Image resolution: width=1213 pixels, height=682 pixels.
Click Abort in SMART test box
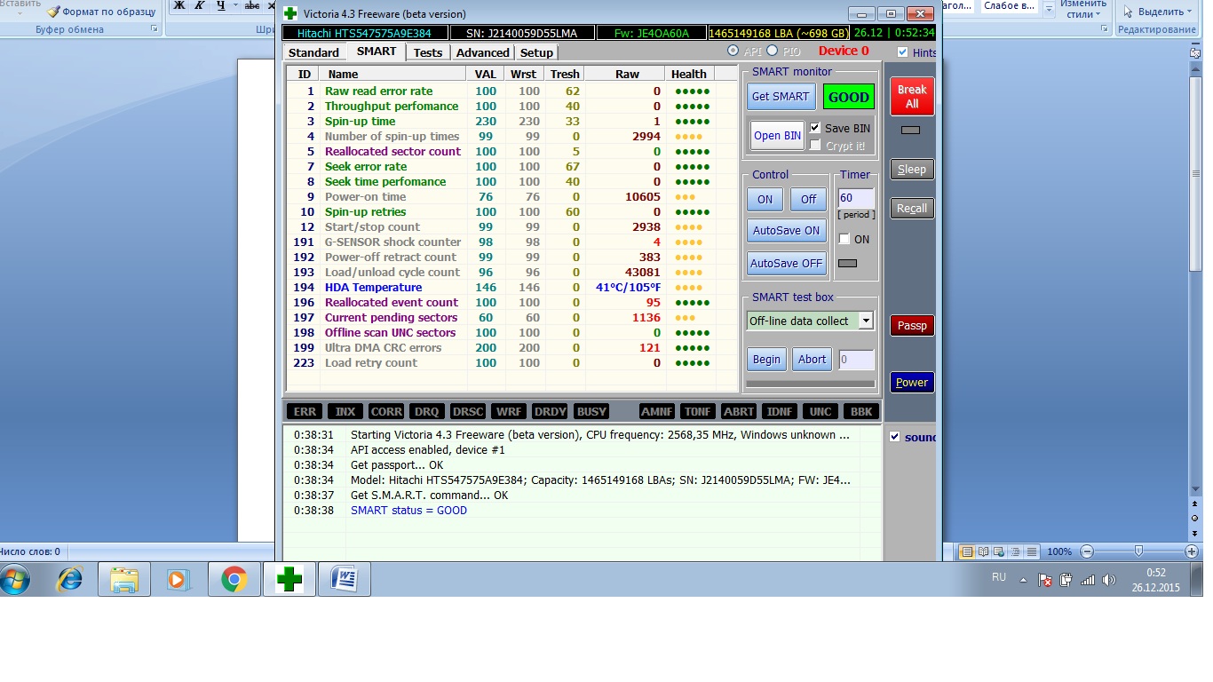[812, 360]
